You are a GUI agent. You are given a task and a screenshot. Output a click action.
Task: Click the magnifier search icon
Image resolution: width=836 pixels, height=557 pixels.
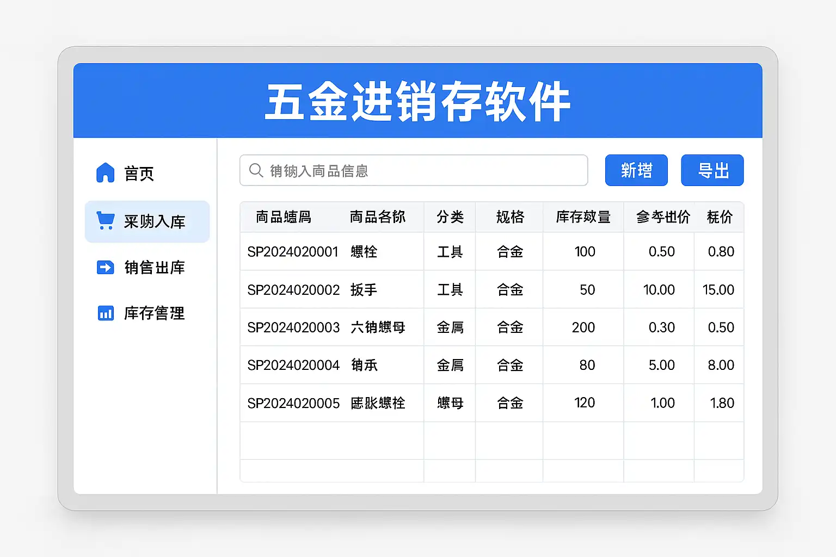pos(256,170)
